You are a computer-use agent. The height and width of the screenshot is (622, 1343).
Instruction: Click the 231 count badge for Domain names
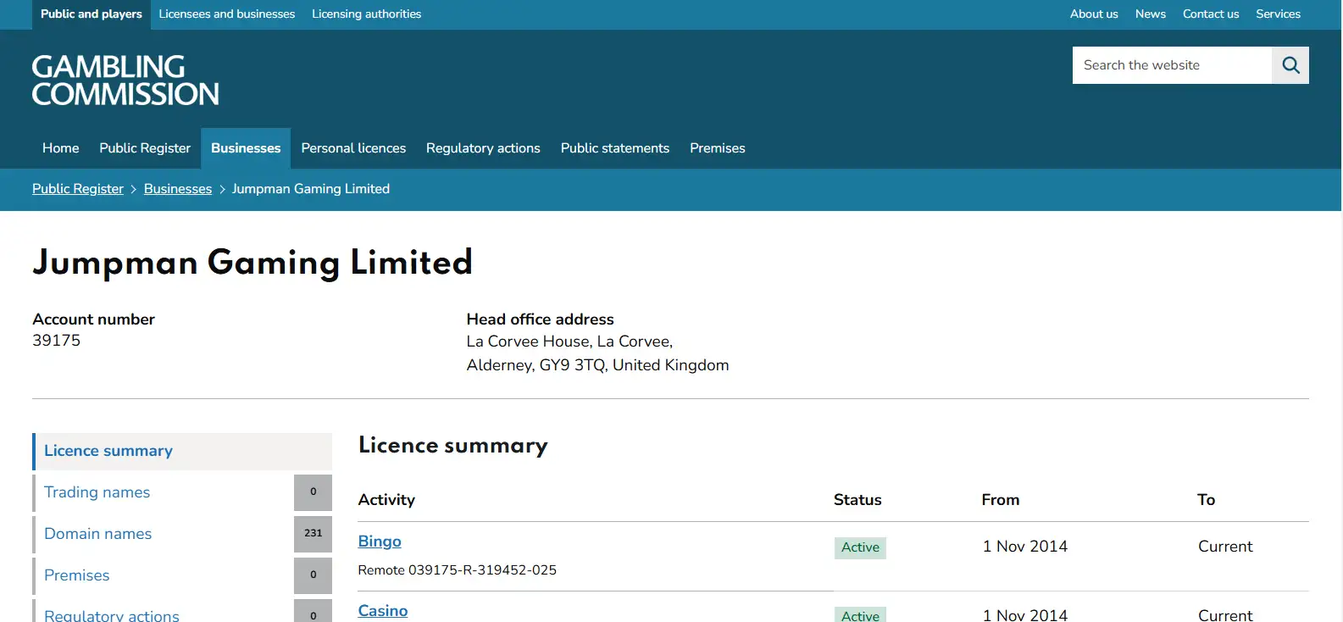(x=313, y=534)
